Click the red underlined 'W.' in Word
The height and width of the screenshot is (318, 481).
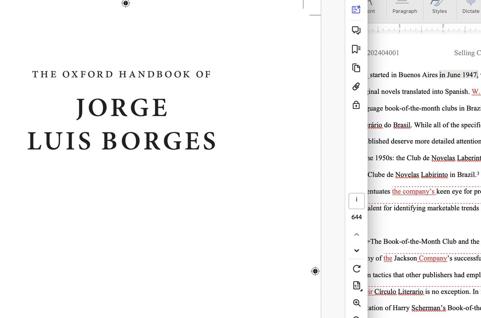tap(476, 91)
